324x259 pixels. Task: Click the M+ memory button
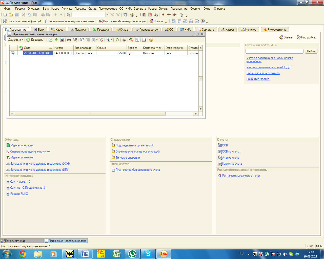(x=169, y=15)
